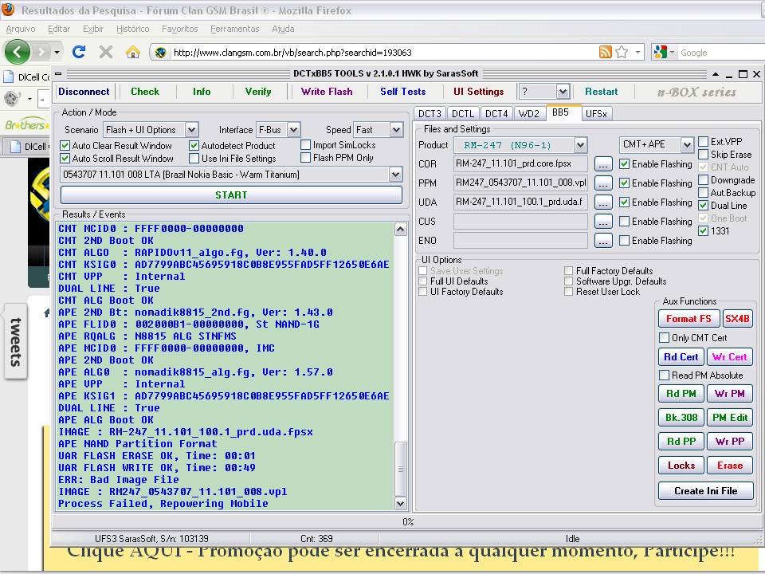The image size is (765, 574).
Task: Open the back history dropdown arrow
Action: (57, 52)
